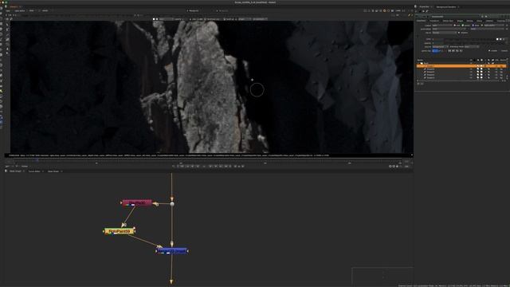Open the source dropdown in properties

441,47
